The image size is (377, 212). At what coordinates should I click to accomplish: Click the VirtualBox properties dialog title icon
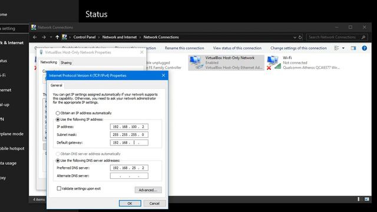41,52
